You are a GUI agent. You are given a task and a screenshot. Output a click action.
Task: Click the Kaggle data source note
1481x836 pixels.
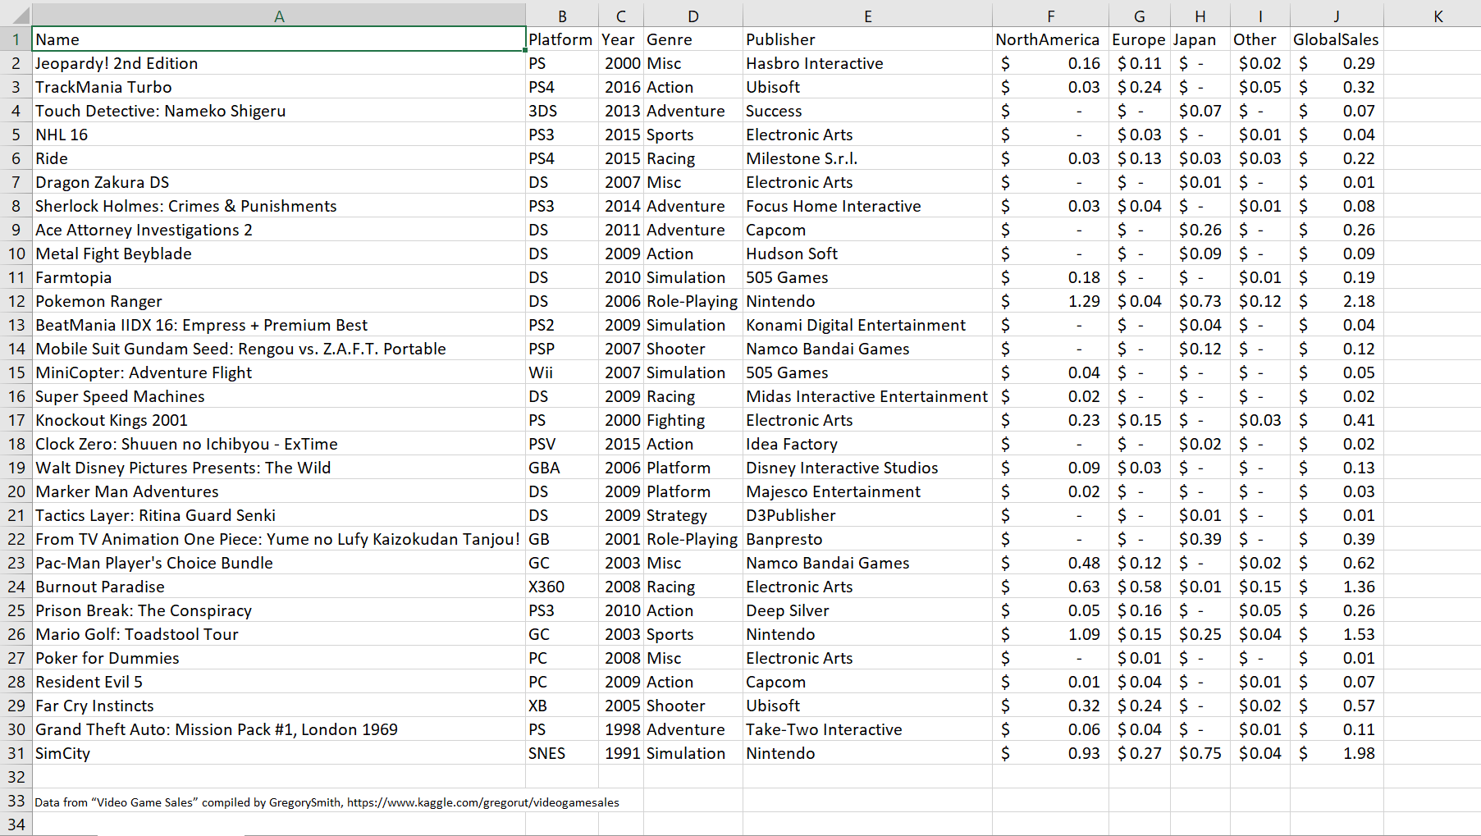click(x=327, y=802)
